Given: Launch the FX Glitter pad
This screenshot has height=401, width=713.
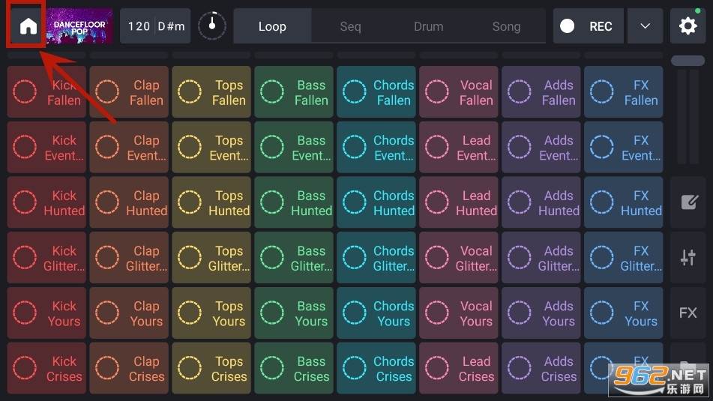Looking at the screenshot, I should [x=624, y=258].
